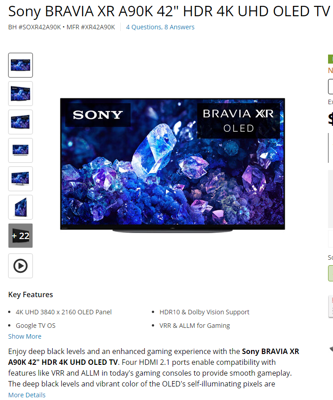Click the SONY logo on product image

[98, 115]
